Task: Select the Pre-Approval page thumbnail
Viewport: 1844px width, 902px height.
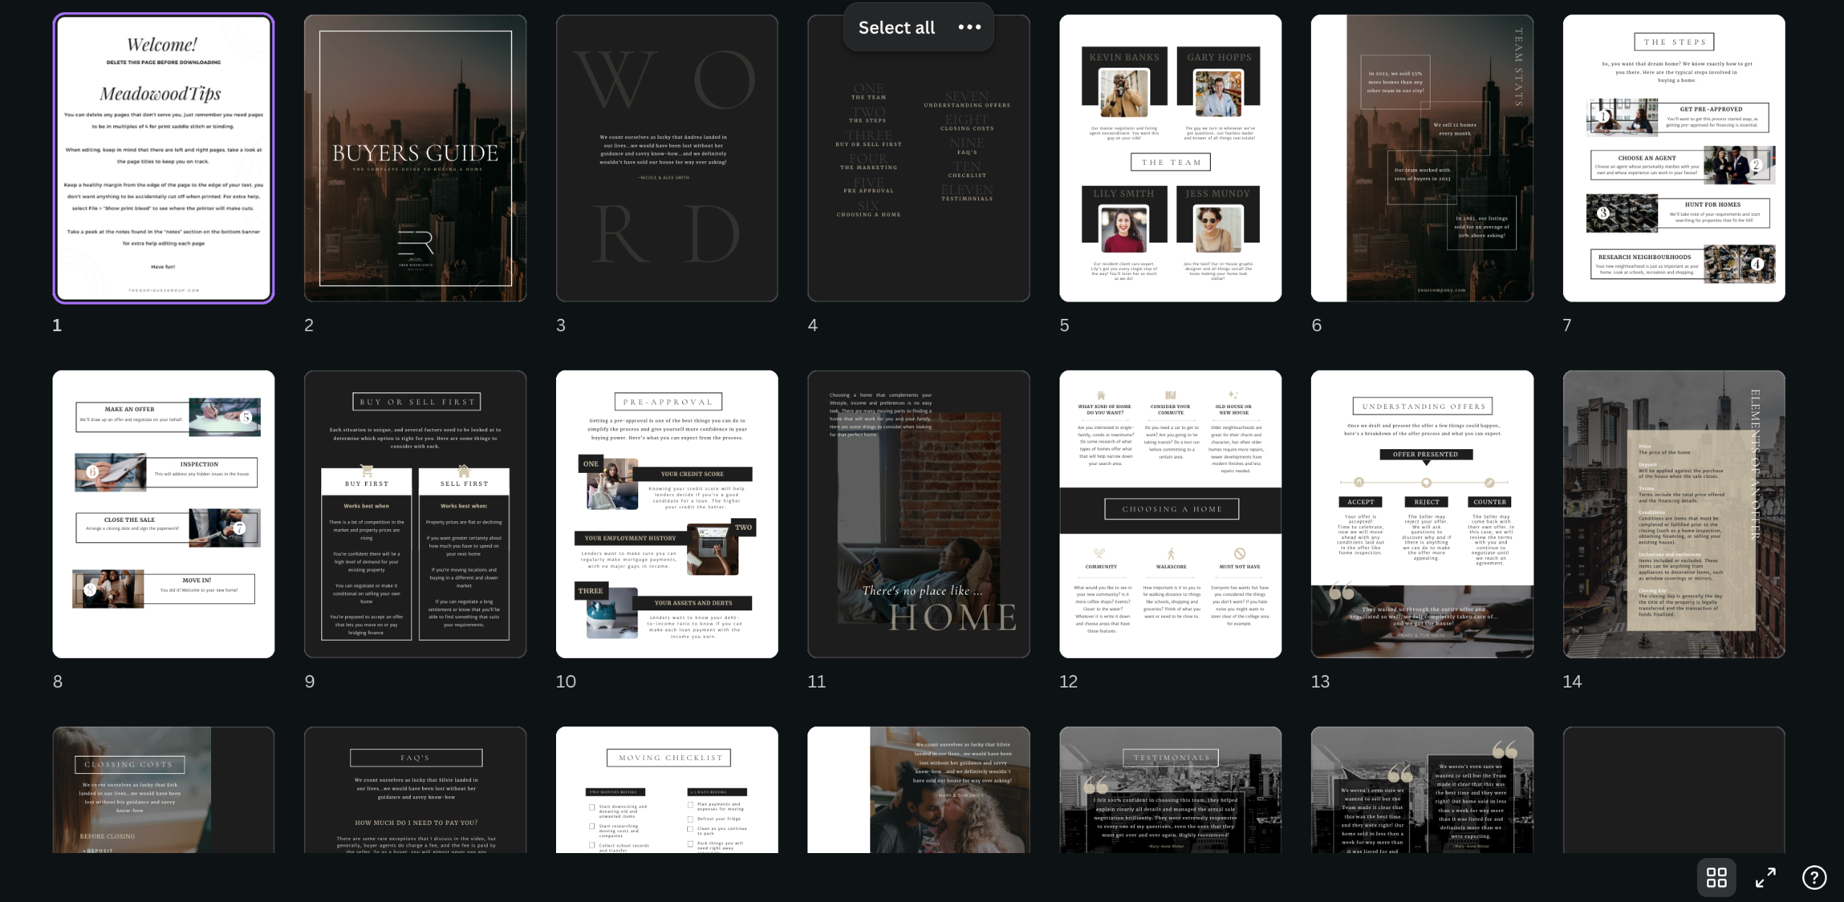Action: (666, 514)
